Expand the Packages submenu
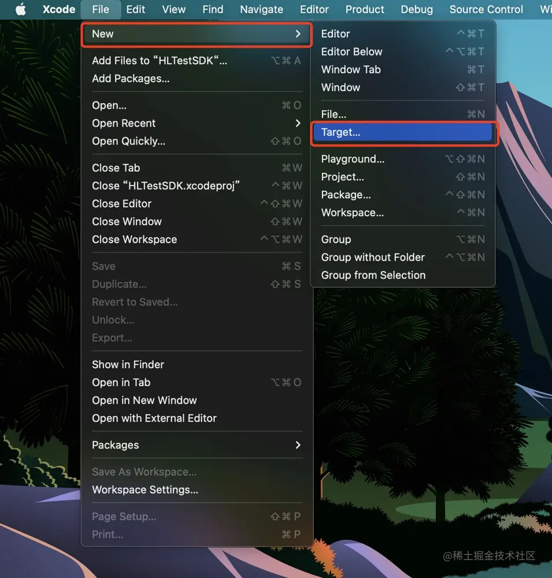Image resolution: width=552 pixels, height=578 pixels. [197, 445]
